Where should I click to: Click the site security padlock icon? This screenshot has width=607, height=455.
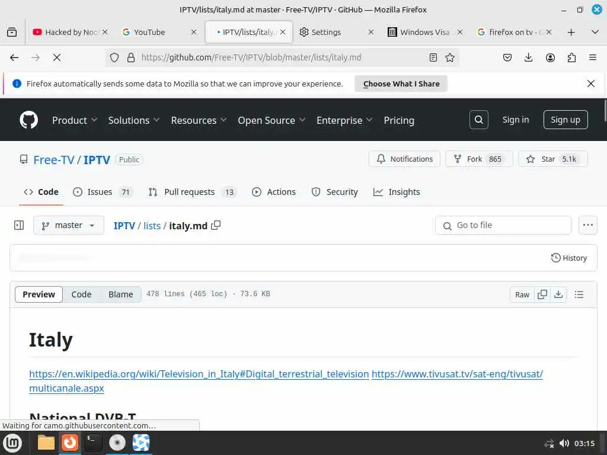tap(131, 57)
